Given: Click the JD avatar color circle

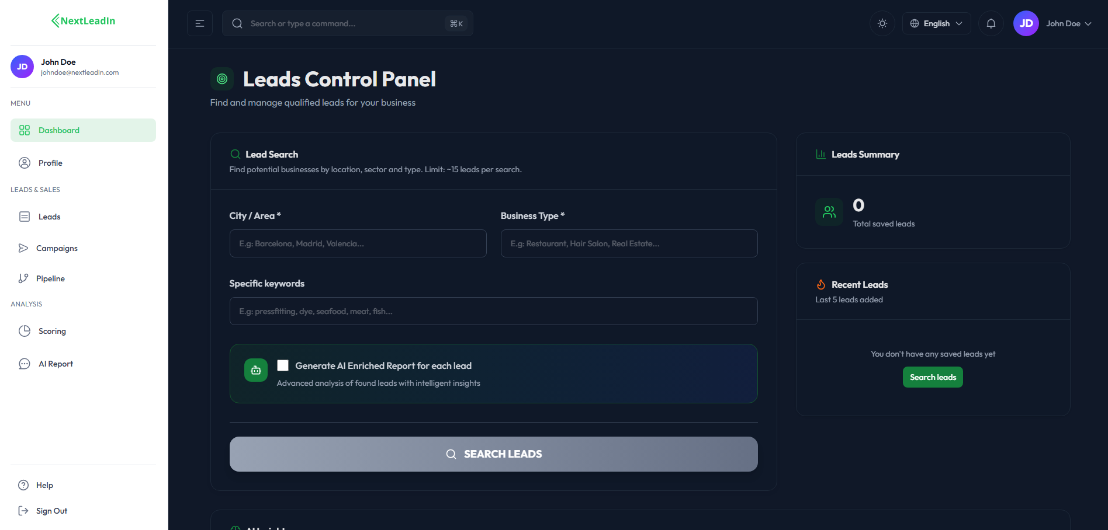Looking at the screenshot, I should [1026, 23].
